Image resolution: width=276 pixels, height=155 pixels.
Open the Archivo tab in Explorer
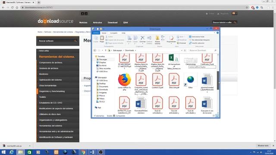pyautogui.click(x=96, y=33)
